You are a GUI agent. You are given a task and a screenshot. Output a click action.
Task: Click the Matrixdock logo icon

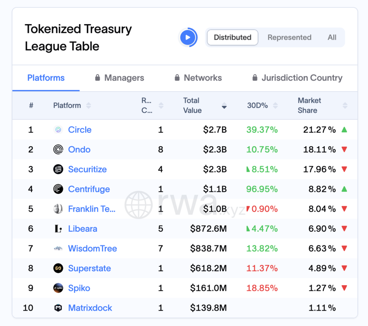click(x=58, y=308)
